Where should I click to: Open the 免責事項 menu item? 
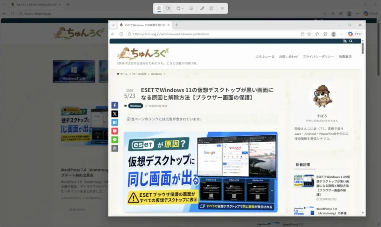[x=345, y=57]
